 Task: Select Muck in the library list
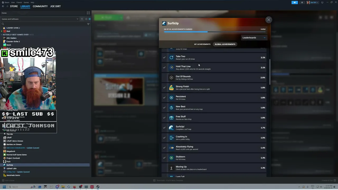[x=45, y=45]
